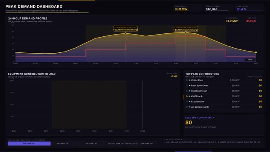Open the Demand Charge $18,340 card

click(218, 8)
